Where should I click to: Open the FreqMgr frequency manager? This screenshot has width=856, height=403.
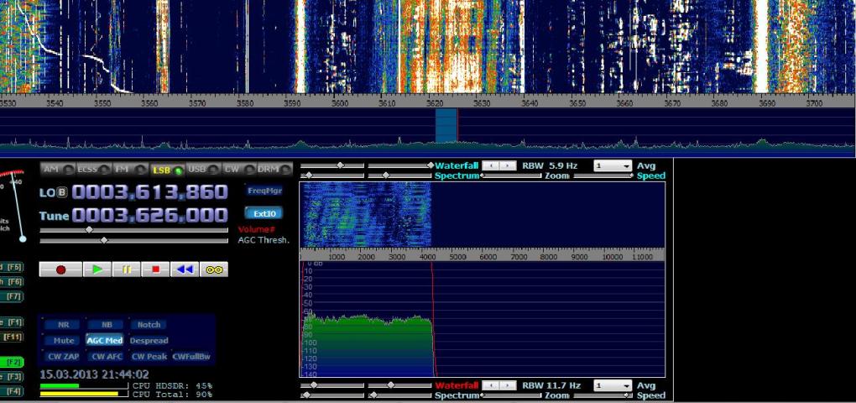pos(264,191)
